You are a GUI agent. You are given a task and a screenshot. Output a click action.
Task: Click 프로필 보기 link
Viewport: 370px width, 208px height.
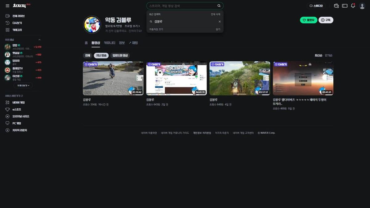point(132,26)
